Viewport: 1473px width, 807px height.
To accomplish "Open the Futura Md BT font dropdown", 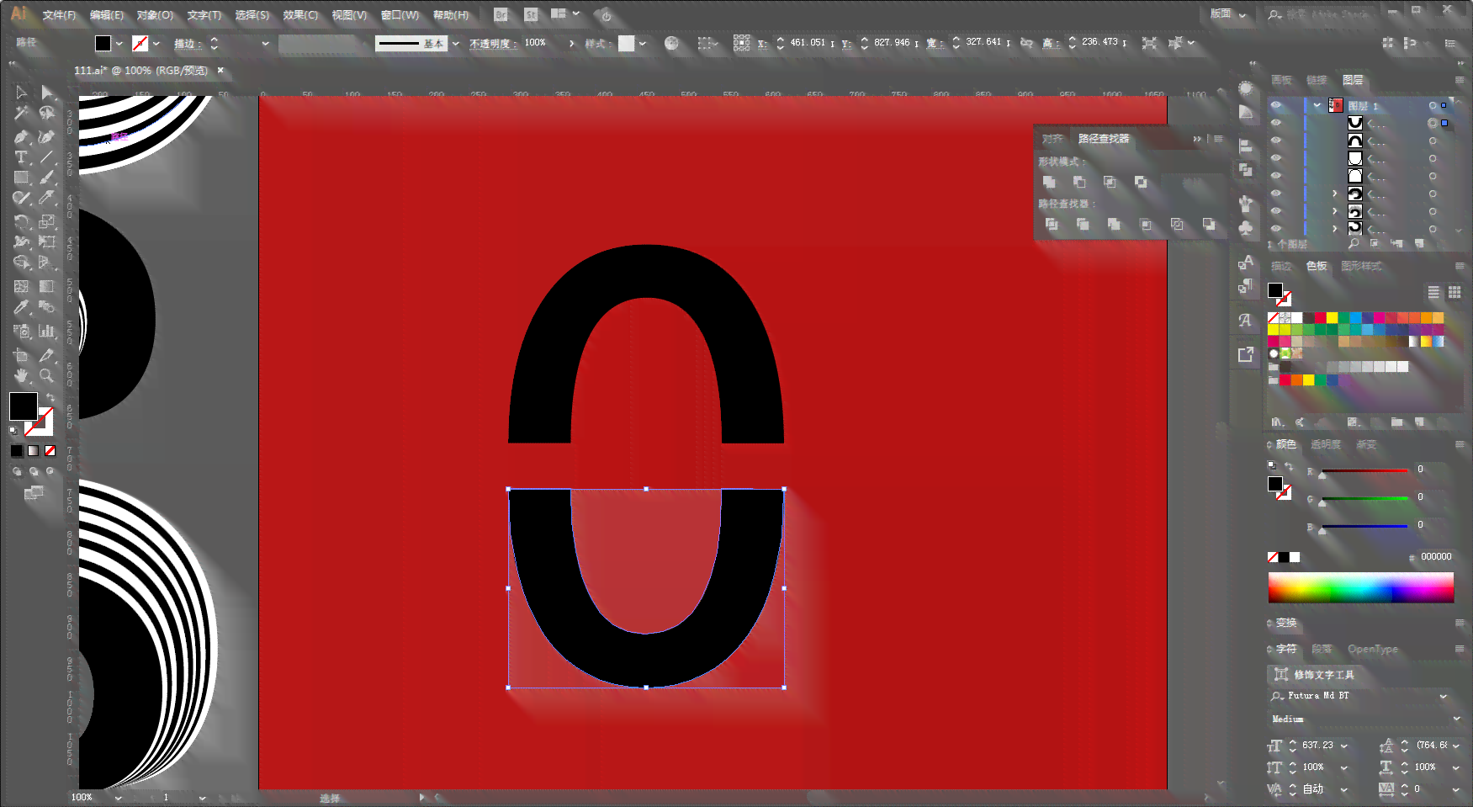I will click(x=1444, y=696).
